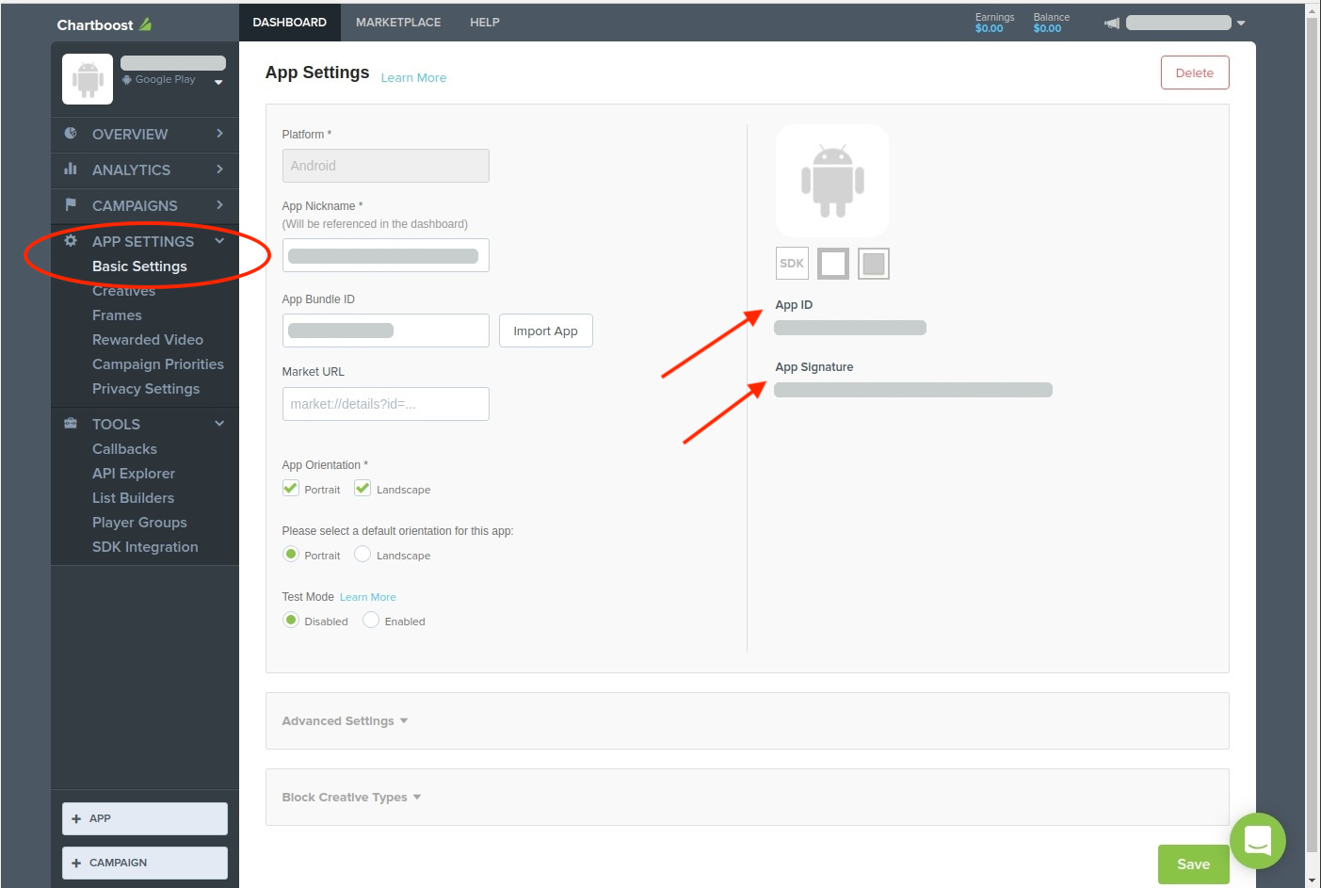Viewport: 1321px width, 888px height.
Task: Open the Learn More link next to App Settings
Action: tap(413, 77)
